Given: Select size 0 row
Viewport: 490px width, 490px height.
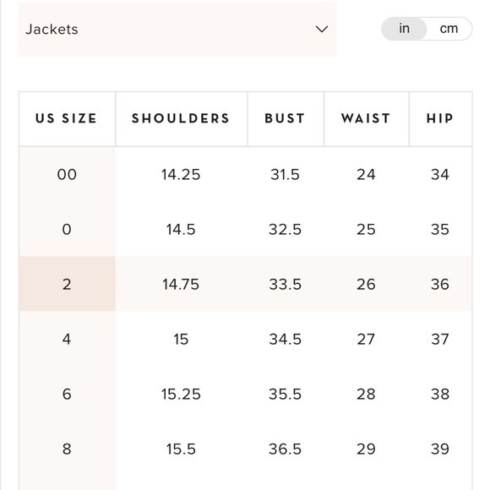Looking at the screenshot, I should [x=245, y=230].
